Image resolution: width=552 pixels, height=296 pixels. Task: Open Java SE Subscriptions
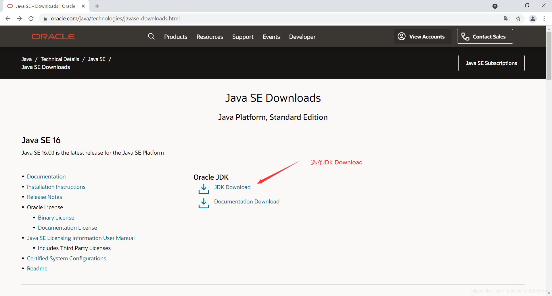[491, 63]
